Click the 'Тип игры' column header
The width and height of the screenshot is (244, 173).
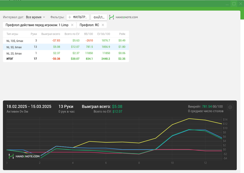pos(12,34)
